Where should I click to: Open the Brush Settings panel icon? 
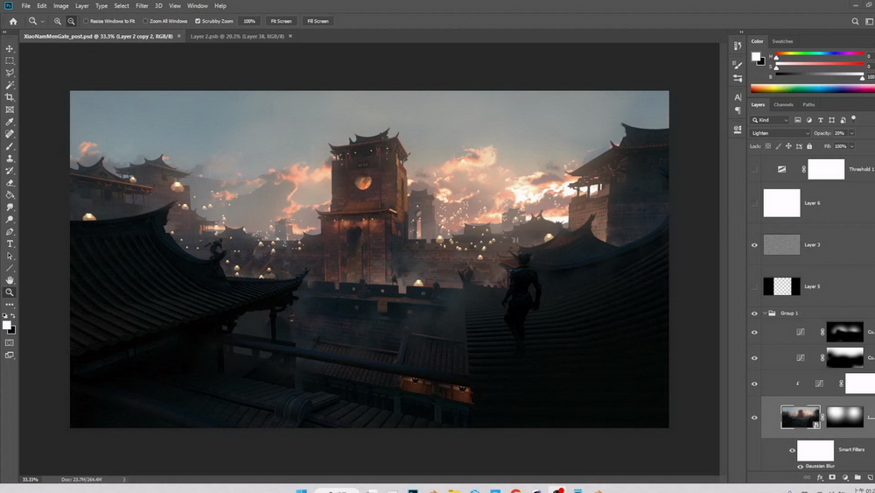click(x=738, y=66)
